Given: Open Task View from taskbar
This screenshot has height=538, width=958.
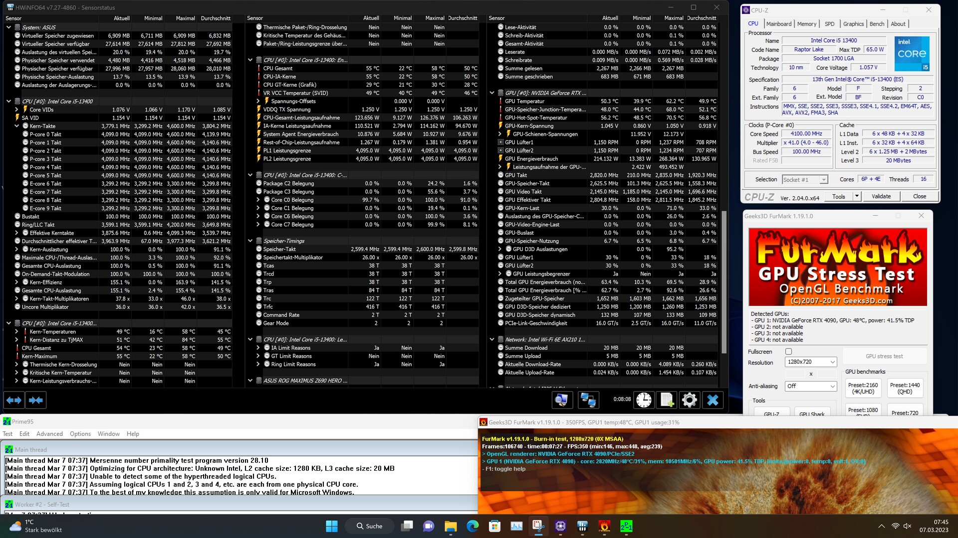Looking at the screenshot, I should [x=407, y=526].
